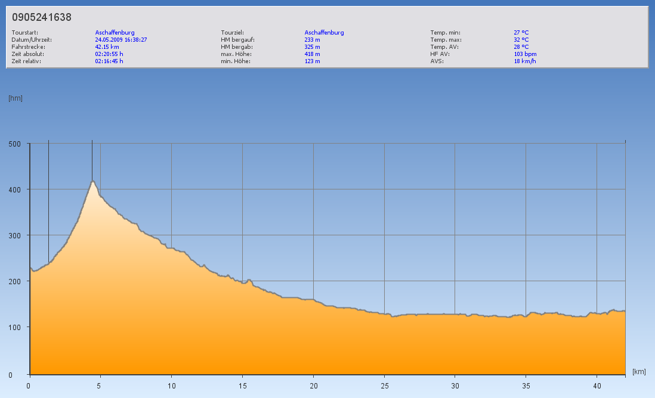Select the Zeit absolut value 02:20:55 h
655x398 pixels.
point(109,54)
